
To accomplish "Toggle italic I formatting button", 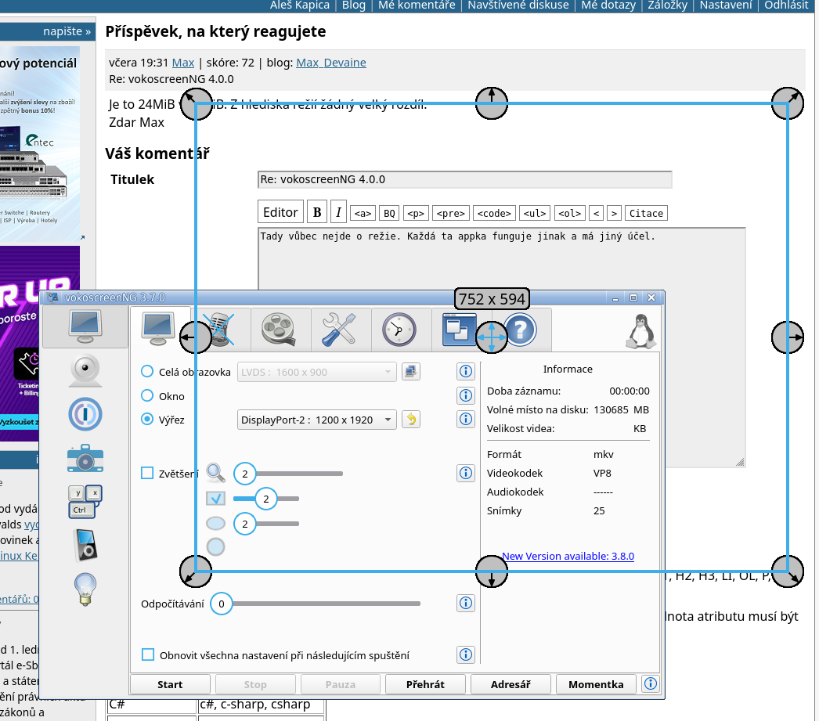I will tap(338, 212).
